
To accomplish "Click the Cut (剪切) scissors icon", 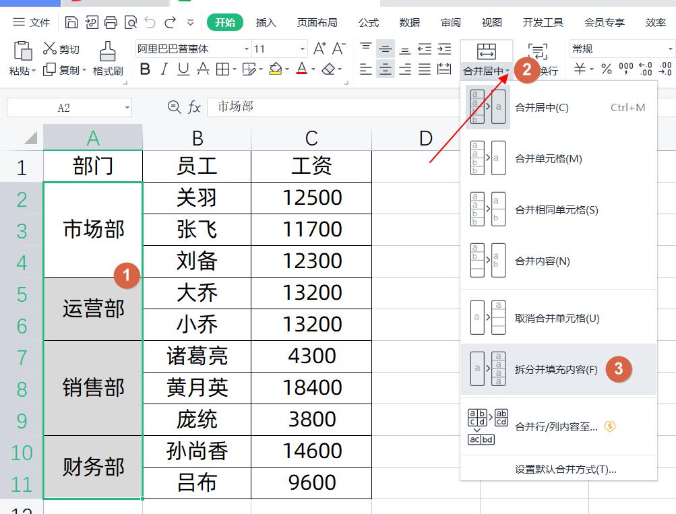I will pos(49,47).
